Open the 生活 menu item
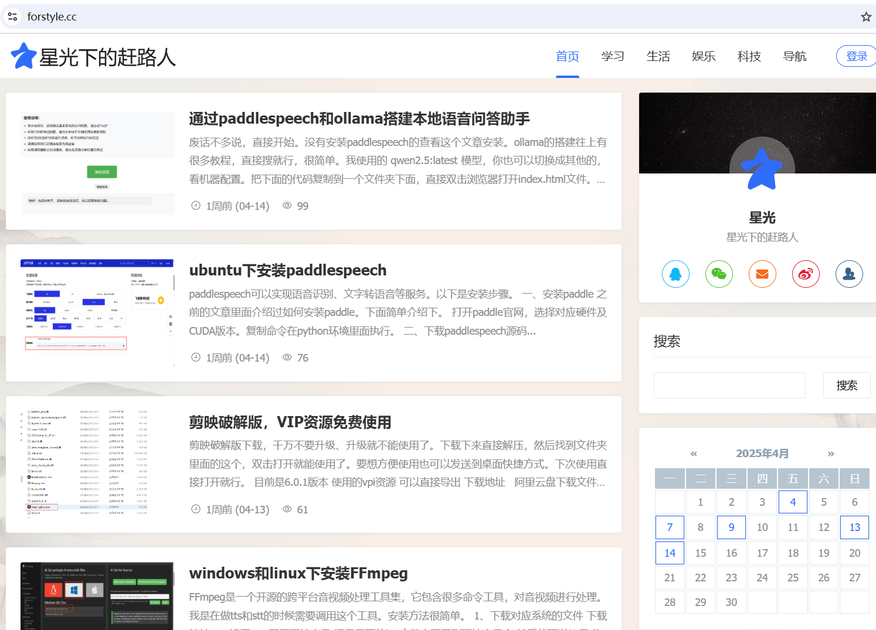The image size is (876, 630). [x=658, y=56]
